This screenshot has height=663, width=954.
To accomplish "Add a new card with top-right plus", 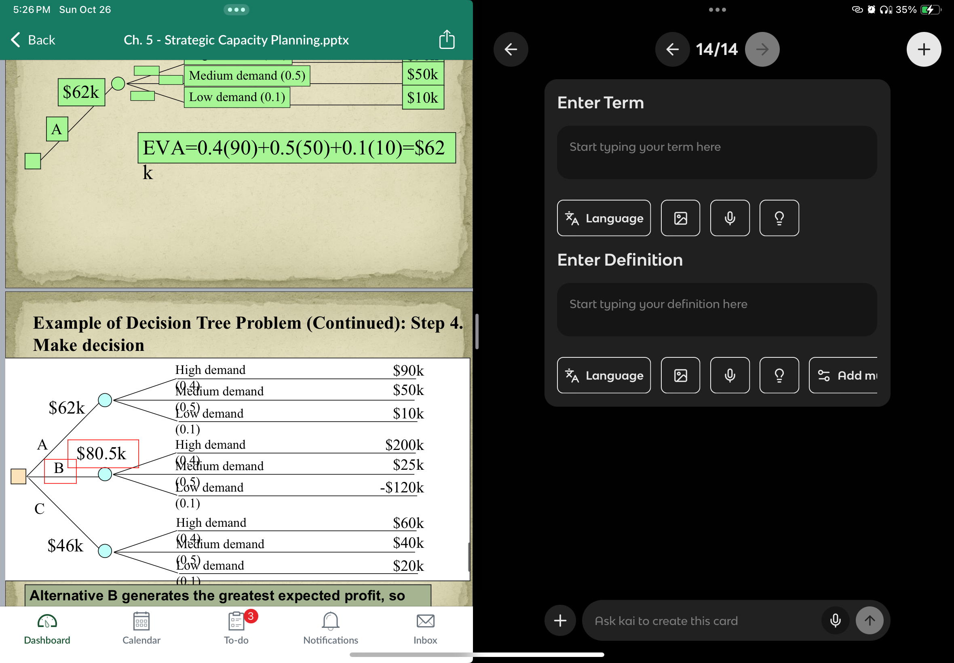I will [923, 49].
